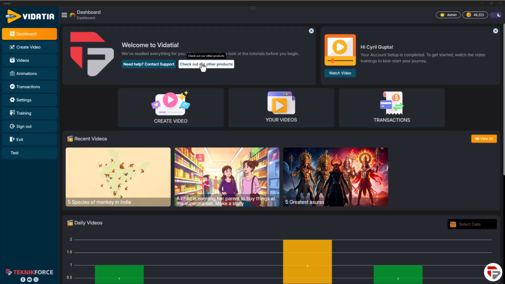The height and width of the screenshot is (284, 505).
Task: Click Check out our other products
Action: pyautogui.click(x=206, y=64)
